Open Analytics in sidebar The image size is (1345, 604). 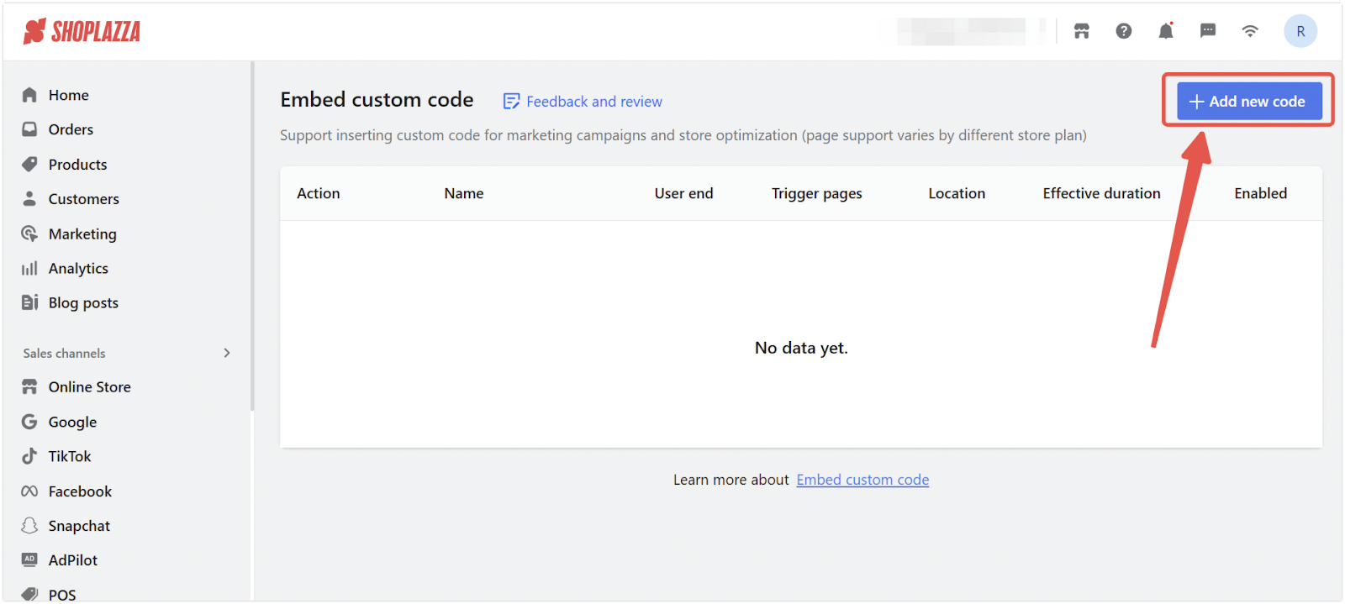coord(78,269)
